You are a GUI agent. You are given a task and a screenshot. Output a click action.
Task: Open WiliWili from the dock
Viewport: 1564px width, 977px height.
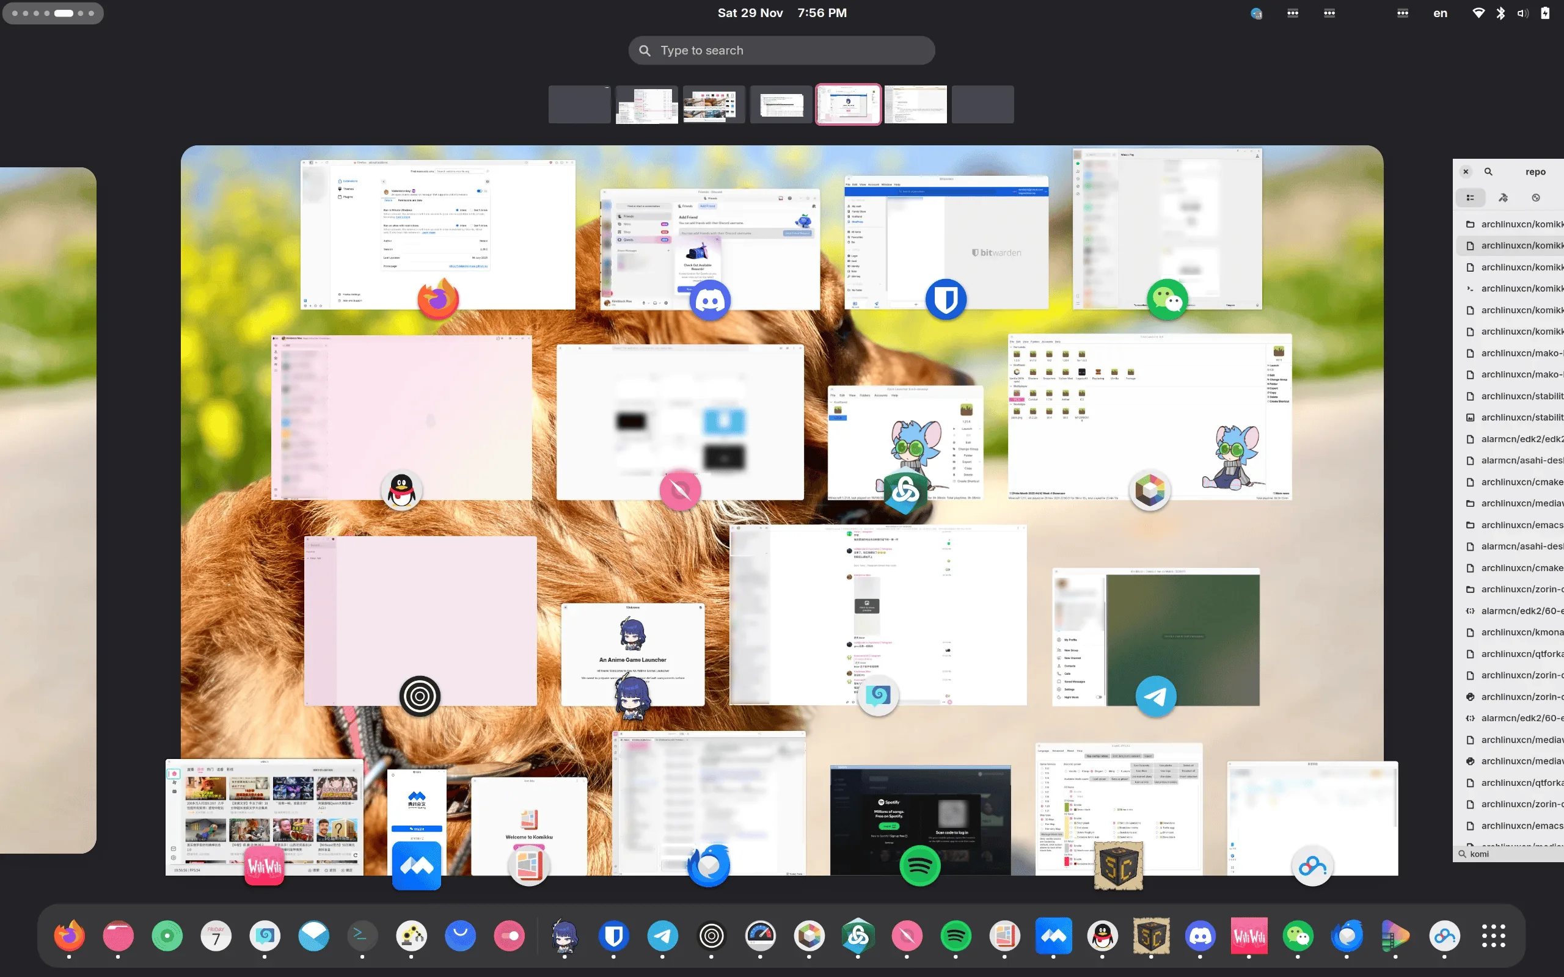[1250, 935]
